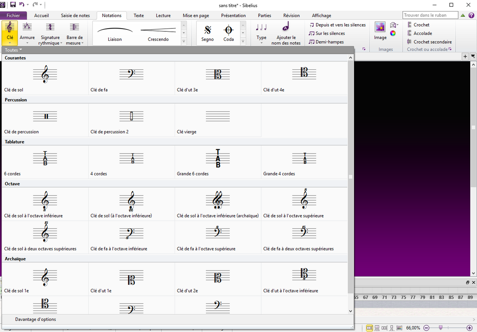Open the Fichier tab
Image resolution: width=477 pixels, height=332 pixels.
[x=14, y=15]
